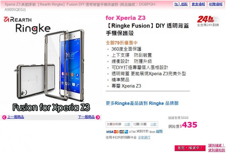Go to 下一個商品 next product link
226x153 pixels.
86,117
